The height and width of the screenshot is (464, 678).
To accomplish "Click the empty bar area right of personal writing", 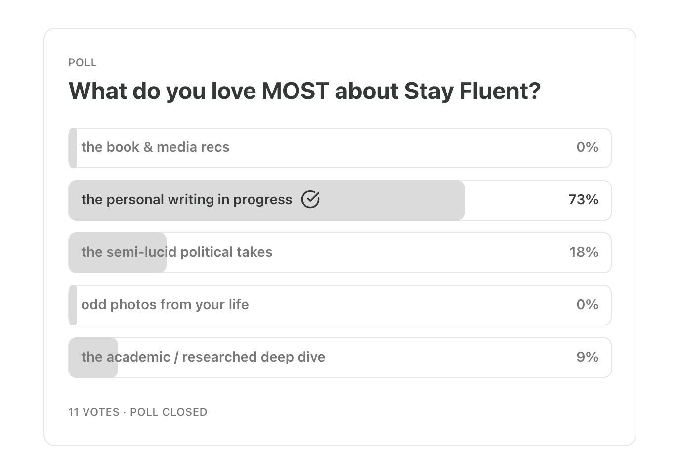I will point(514,200).
